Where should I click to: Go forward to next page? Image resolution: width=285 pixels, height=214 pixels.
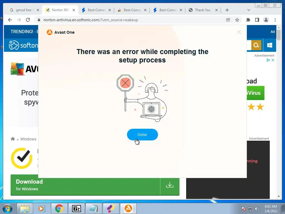pos(19,20)
